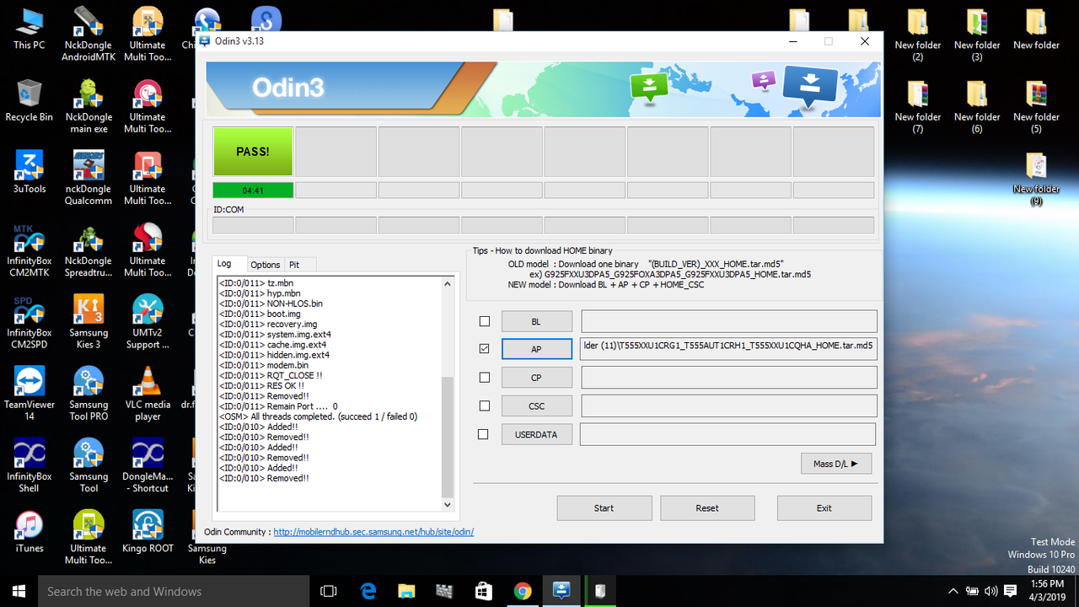
Task: Show hidden system tray icons
Action: 953,591
